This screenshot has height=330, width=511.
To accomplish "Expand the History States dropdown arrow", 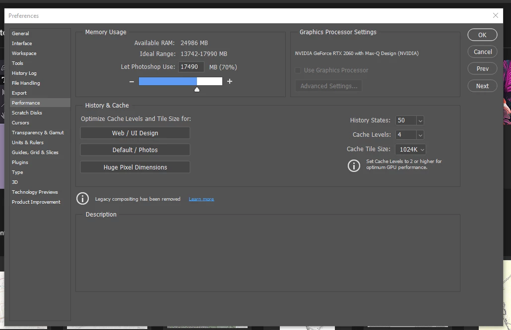I will click(420, 121).
